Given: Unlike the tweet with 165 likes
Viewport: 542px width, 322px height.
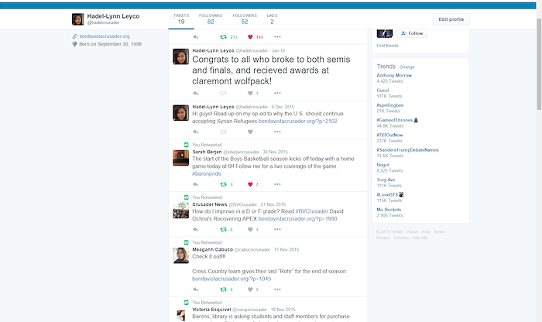Looking at the screenshot, I should [250, 37].
